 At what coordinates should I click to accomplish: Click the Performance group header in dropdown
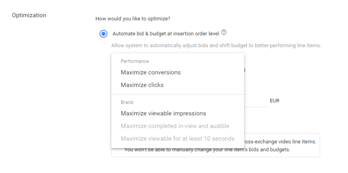coord(135,61)
